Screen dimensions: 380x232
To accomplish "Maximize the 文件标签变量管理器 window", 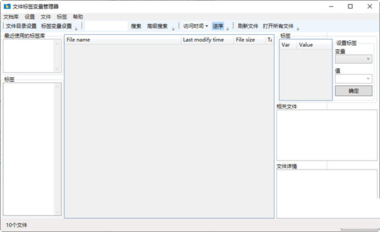I will coord(350,6).
